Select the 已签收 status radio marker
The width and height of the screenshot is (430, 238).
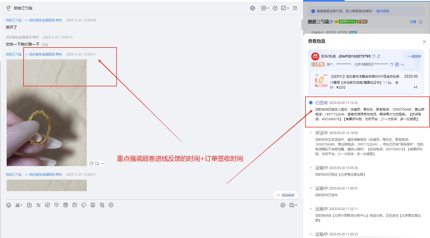click(x=311, y=103)
